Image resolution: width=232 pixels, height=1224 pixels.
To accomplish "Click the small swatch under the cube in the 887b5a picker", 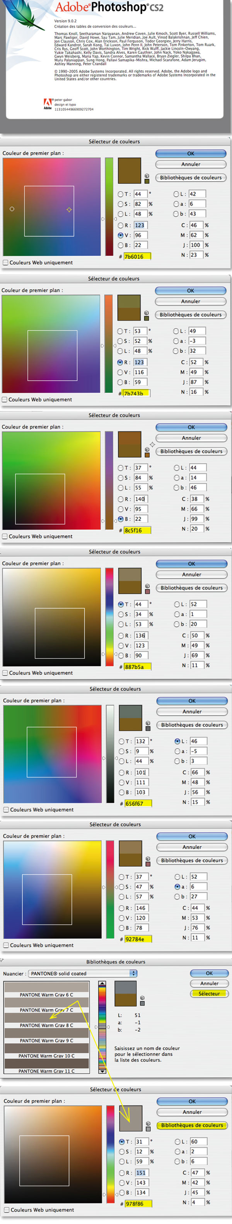I will coord(148,592).
